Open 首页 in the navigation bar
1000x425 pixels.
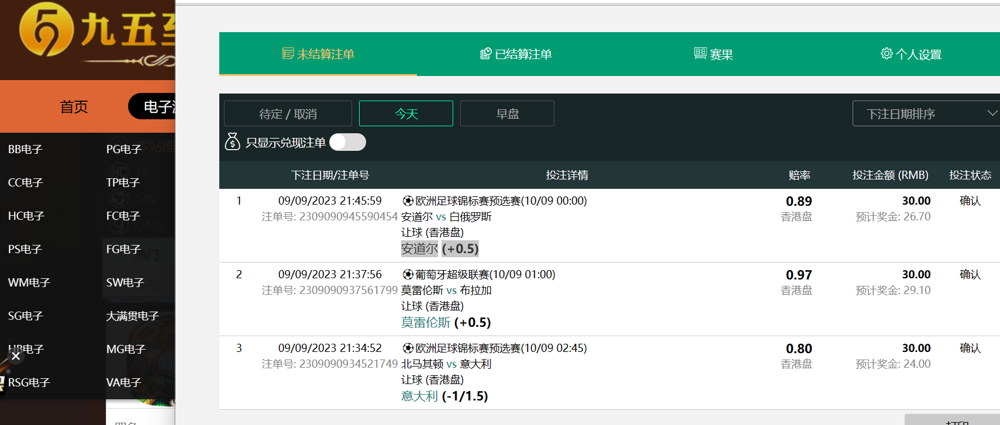[x=74, y=107]
